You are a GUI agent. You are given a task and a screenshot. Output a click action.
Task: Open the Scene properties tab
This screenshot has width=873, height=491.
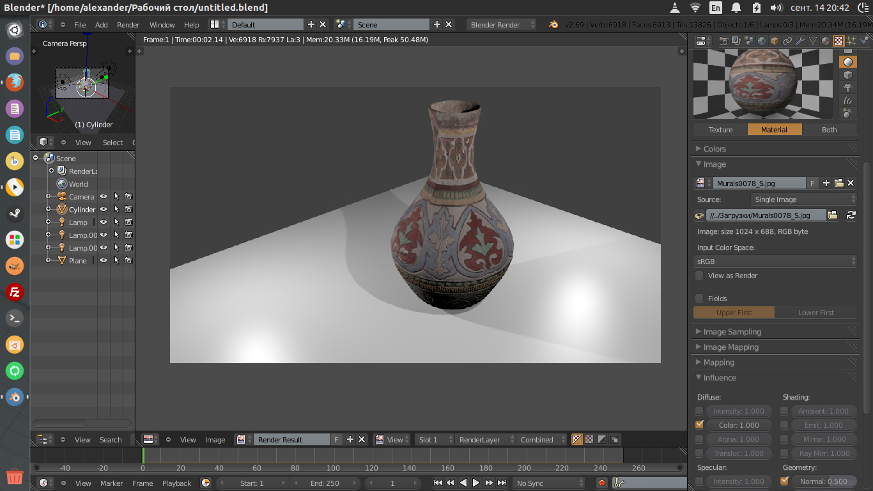tap(749, 41)
